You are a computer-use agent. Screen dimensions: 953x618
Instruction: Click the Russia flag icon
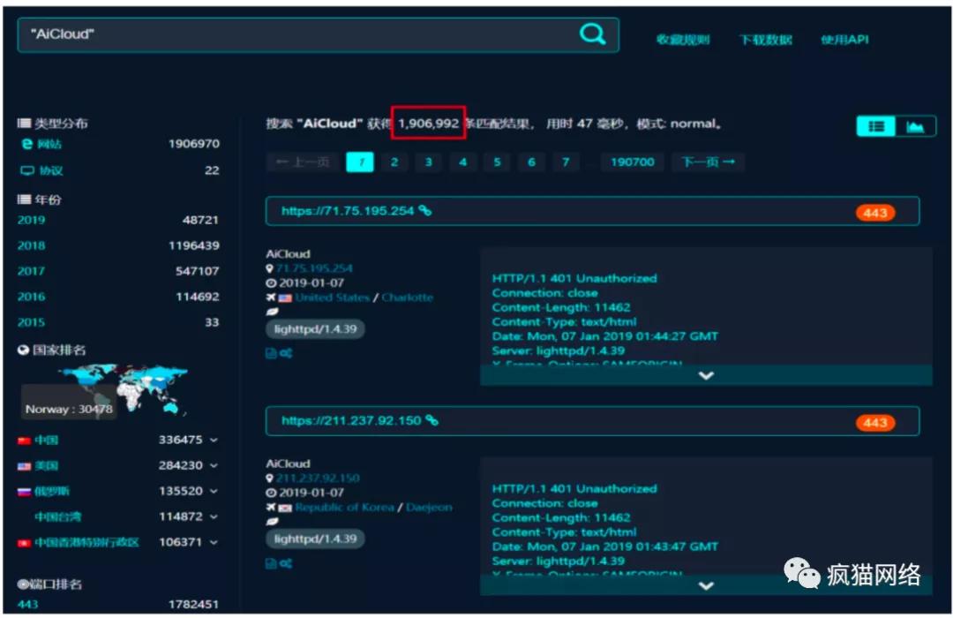(x=25, y=492)
